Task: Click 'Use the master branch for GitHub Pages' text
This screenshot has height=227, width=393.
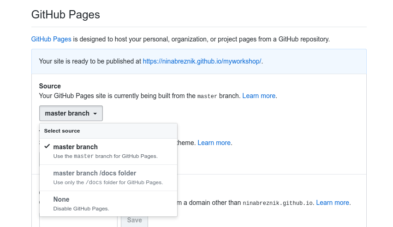Action: [106, 156]
